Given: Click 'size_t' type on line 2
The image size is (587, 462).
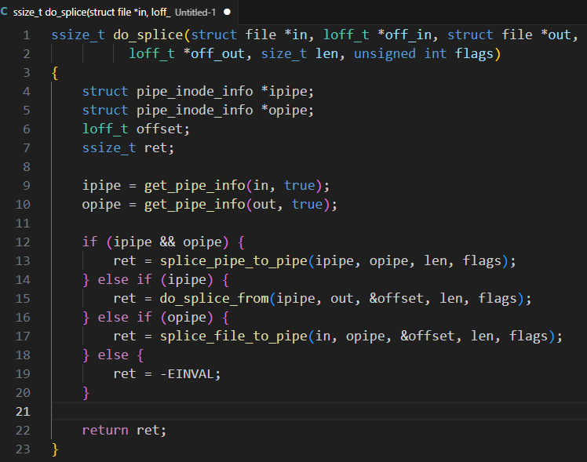Looking at the screenshot, I should [284, 54].
